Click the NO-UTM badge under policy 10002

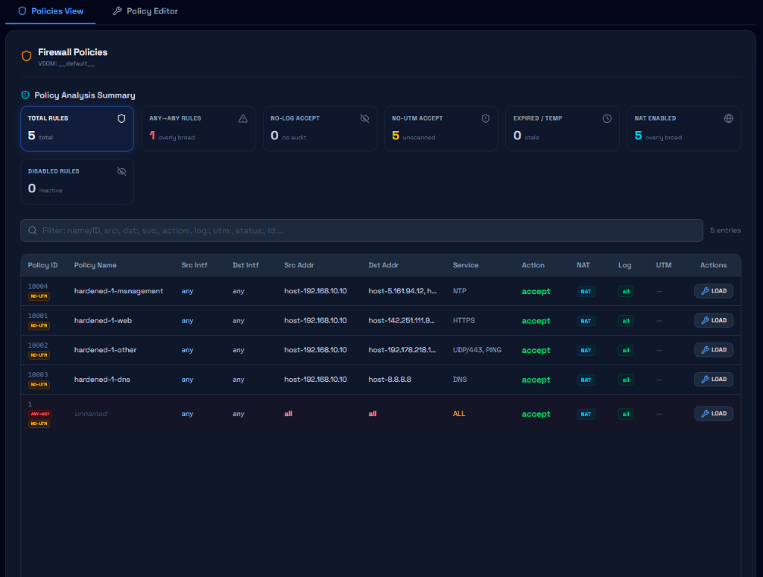click(x=39, y=355)
